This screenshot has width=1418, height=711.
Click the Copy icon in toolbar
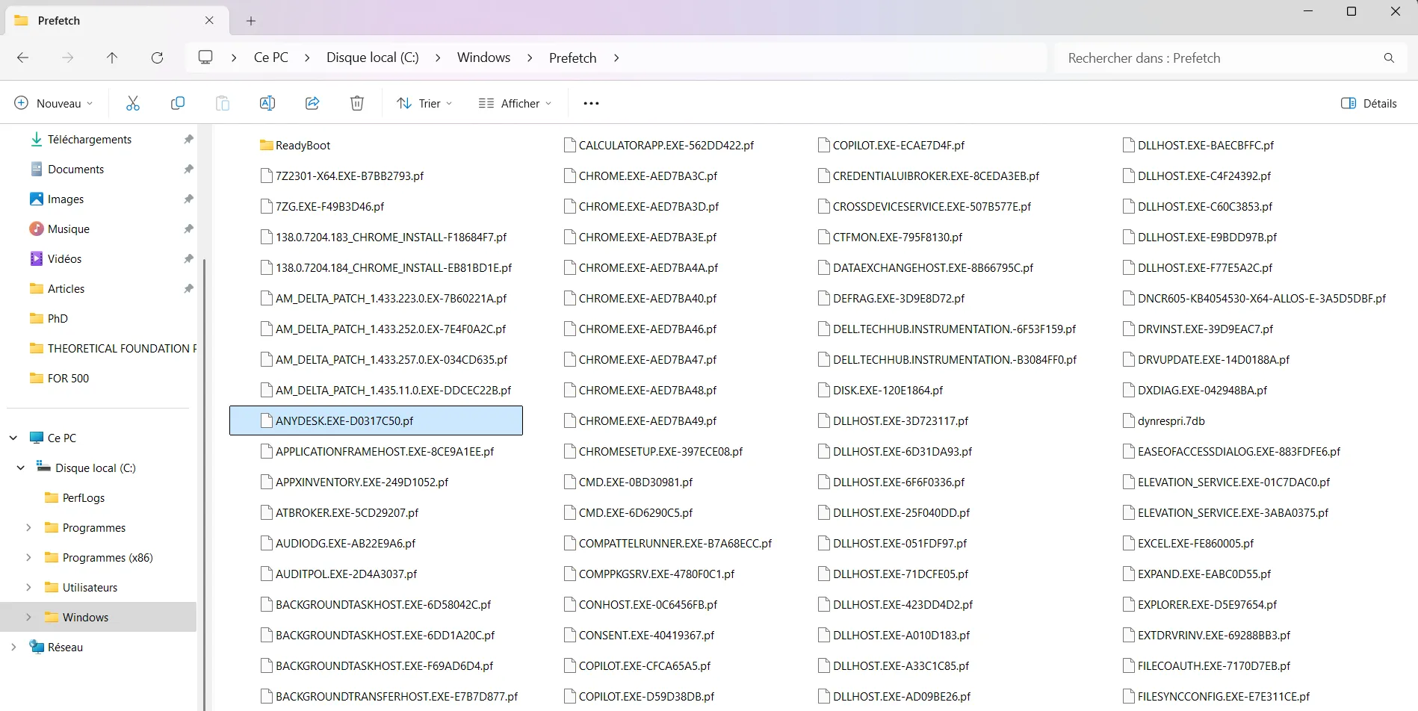point(178,103)
